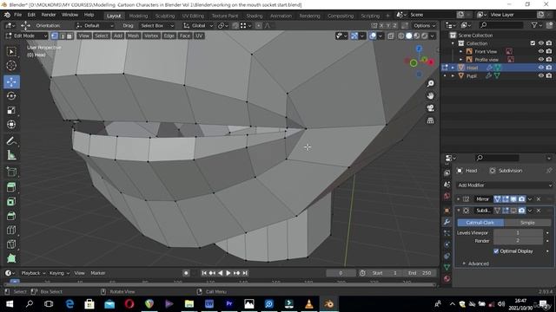Select Simple subdivision type
This screenshot has height=312, width=556.
click(x=527, y=223)
